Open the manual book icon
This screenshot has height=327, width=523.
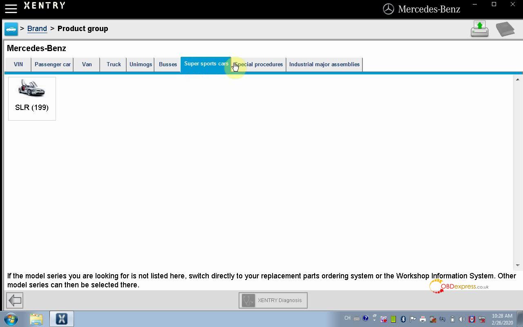[x=505, y=29]
